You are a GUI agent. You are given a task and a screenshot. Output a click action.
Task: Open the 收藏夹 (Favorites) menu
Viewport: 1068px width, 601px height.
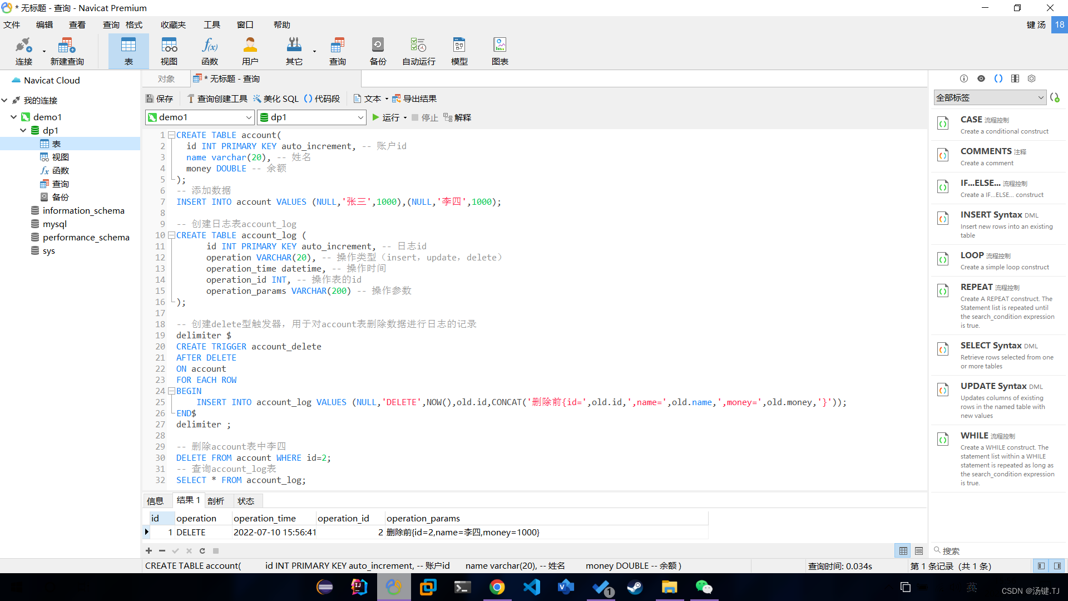click(173, 24)
